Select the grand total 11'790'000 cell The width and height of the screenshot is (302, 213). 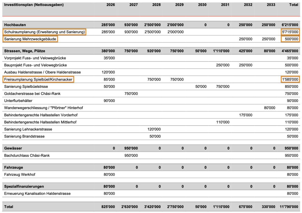point(289,207)
